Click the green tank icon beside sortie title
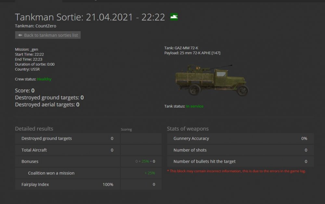325x204 pixels. coord(174,17)
